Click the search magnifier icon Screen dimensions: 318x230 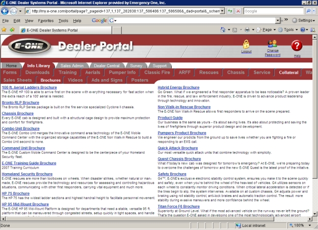coord(308,11)
